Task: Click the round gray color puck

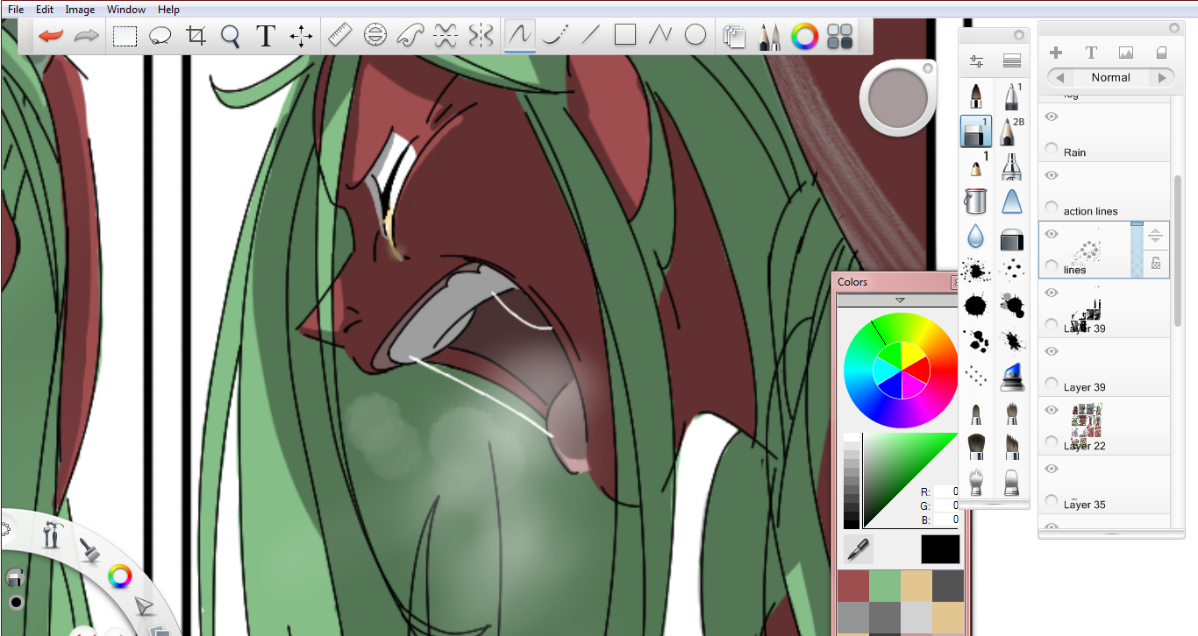Action: (x=899, y=97)
